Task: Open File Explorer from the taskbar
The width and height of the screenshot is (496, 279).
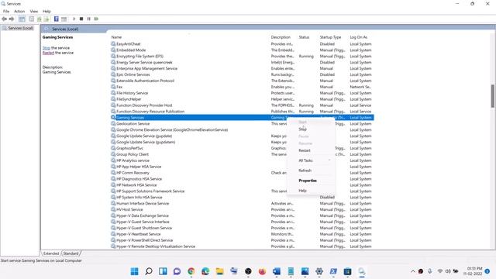Action: (x=219, y=271)
